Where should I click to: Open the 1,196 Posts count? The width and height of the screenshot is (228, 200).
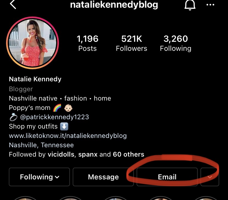coord(87,43)
